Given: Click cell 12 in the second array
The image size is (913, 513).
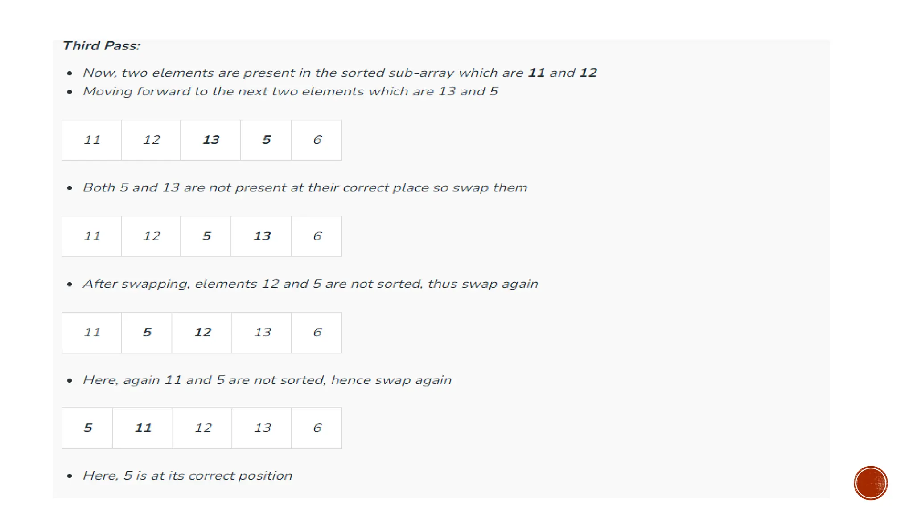Looking at the screenshot, I should [x=151, y=236].
